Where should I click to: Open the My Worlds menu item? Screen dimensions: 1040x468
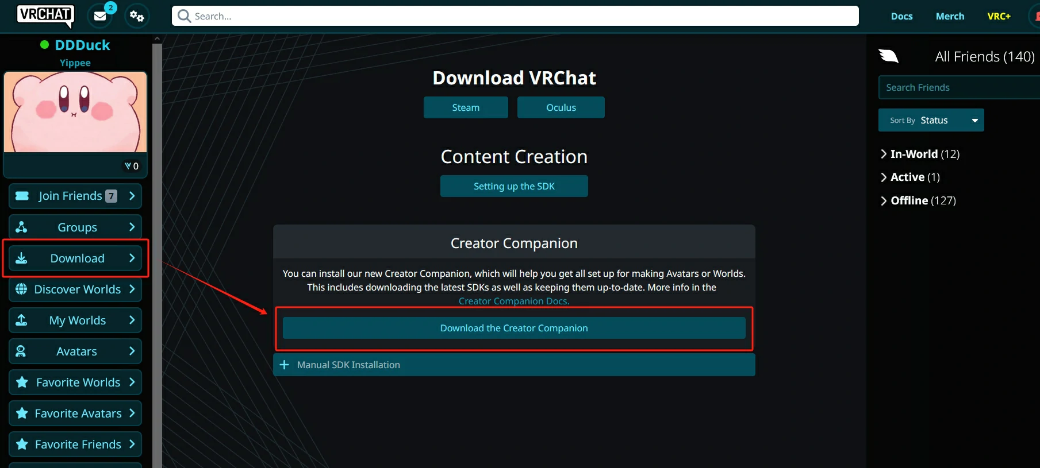click(x=75, y=320)
